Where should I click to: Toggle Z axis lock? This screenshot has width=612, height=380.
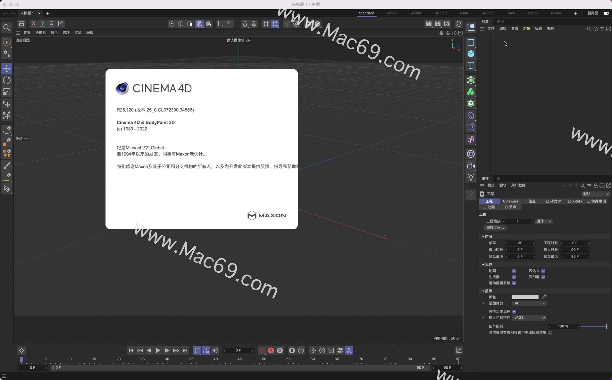tap(51, 24)
